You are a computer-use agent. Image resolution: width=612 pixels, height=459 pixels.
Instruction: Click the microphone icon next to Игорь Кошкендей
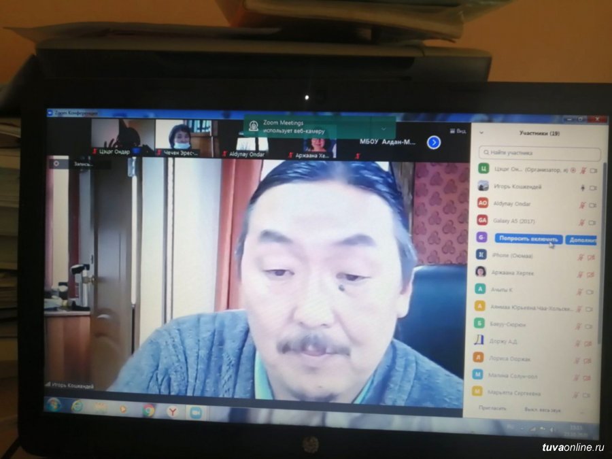coord(582,187)
